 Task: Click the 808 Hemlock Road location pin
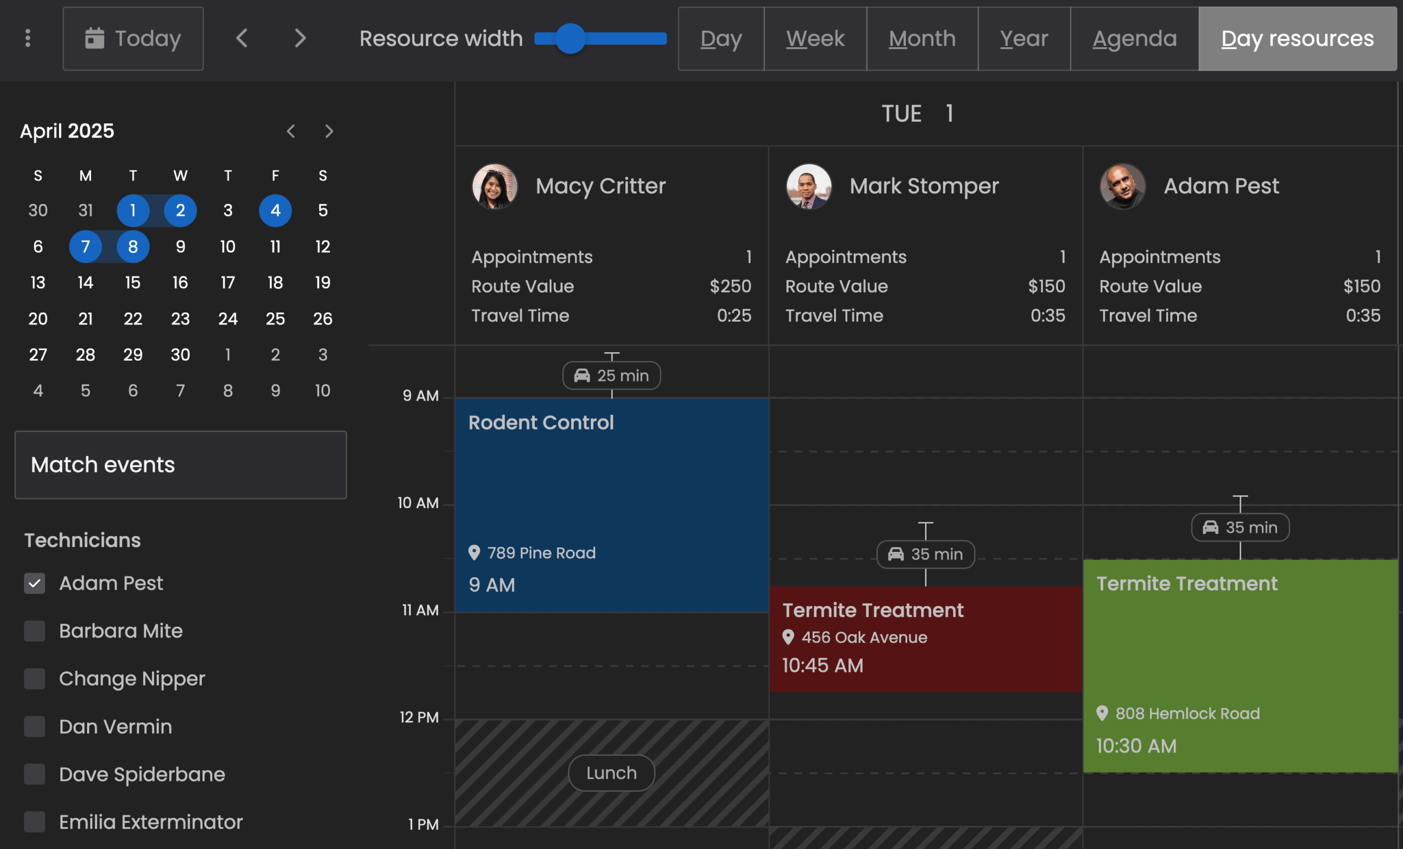tap(1102, 714)
